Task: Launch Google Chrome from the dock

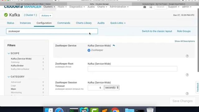Action: click(x=115, y=110)
